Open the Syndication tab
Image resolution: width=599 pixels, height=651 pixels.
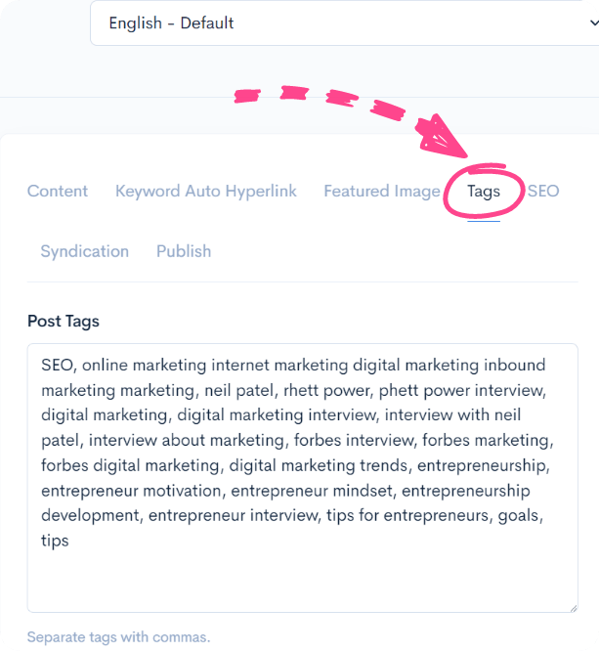(x=84, y=251)
